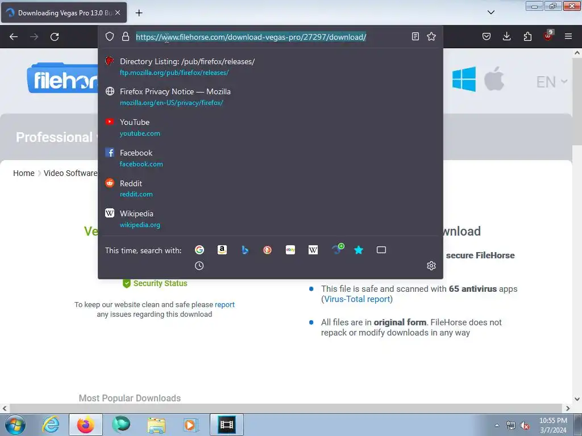Click the uBlock Origin extension icon
582x436 pixels.
(x=548, y=35)
